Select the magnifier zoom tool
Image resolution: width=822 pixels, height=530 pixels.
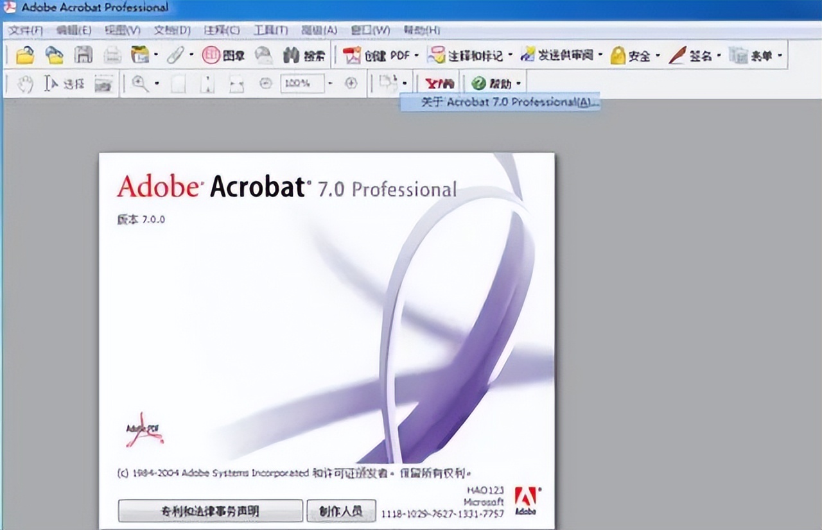click(139, 83)
